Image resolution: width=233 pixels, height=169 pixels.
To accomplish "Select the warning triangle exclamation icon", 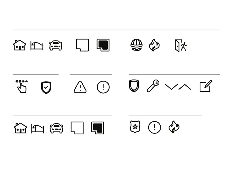I will tap(80, 87).
